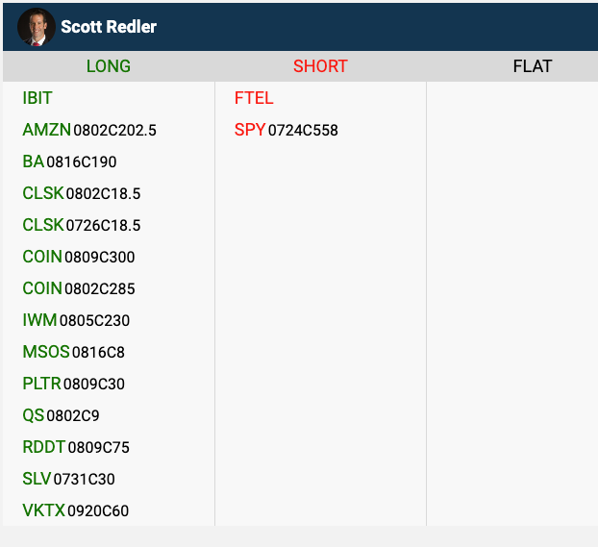Select CLSK 0726C18.5 call entry
This screenshot has height=547, width=598.
(x=81, y=225)
